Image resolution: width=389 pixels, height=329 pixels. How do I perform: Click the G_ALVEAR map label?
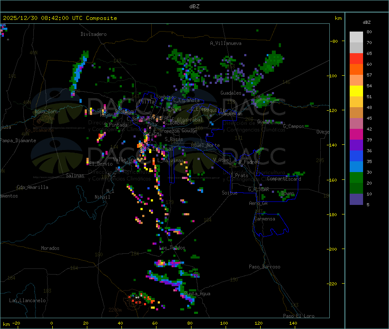click(x=258, y=189)
